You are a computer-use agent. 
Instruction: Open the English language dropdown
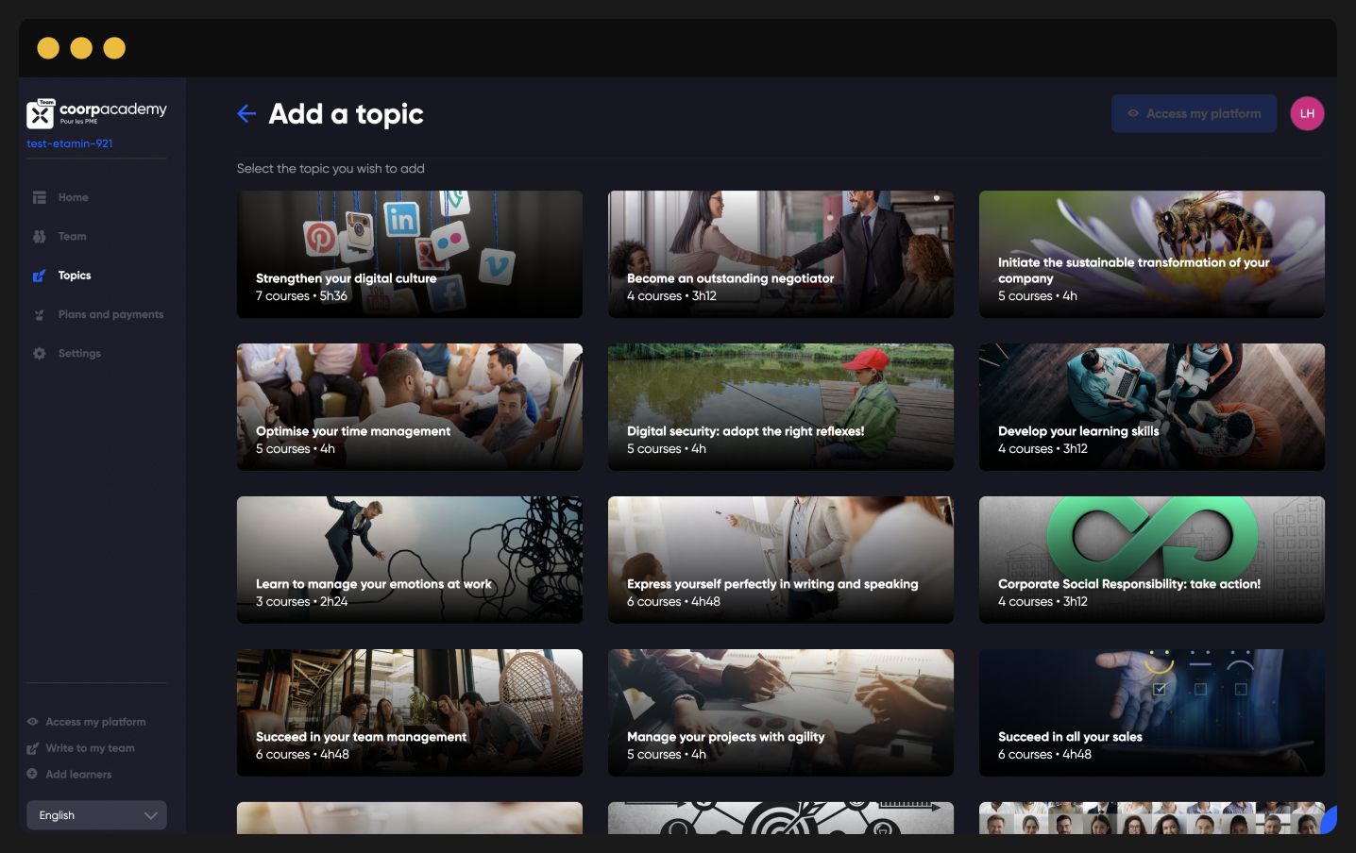click(x=96, y=815)
